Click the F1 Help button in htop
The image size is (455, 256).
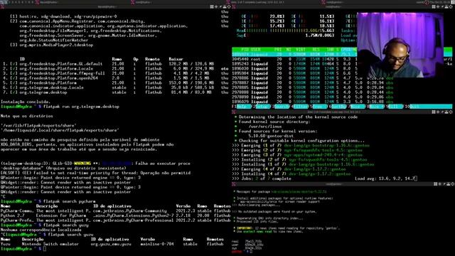(x=242, y=107)
